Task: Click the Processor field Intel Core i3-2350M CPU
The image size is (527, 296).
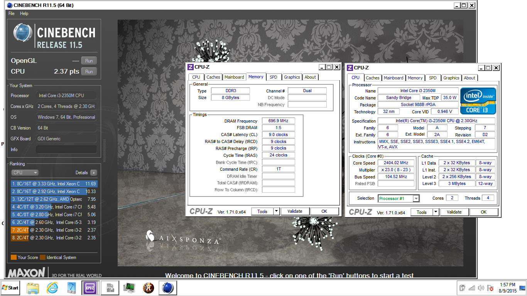Action: tap(66, 95)
